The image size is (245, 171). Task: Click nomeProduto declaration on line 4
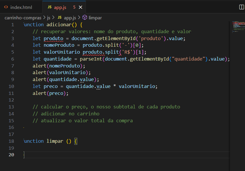(59, 45)
